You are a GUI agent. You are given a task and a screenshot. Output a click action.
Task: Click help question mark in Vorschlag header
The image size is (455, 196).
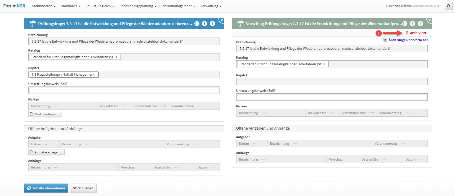pos(420,24)
